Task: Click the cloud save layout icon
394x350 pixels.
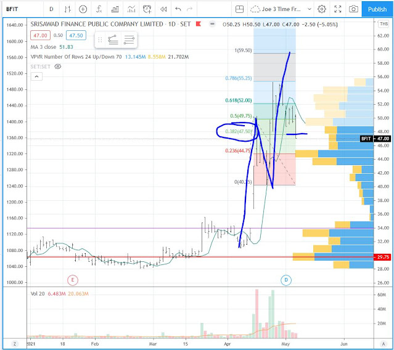Action: [x=255, y=9]
